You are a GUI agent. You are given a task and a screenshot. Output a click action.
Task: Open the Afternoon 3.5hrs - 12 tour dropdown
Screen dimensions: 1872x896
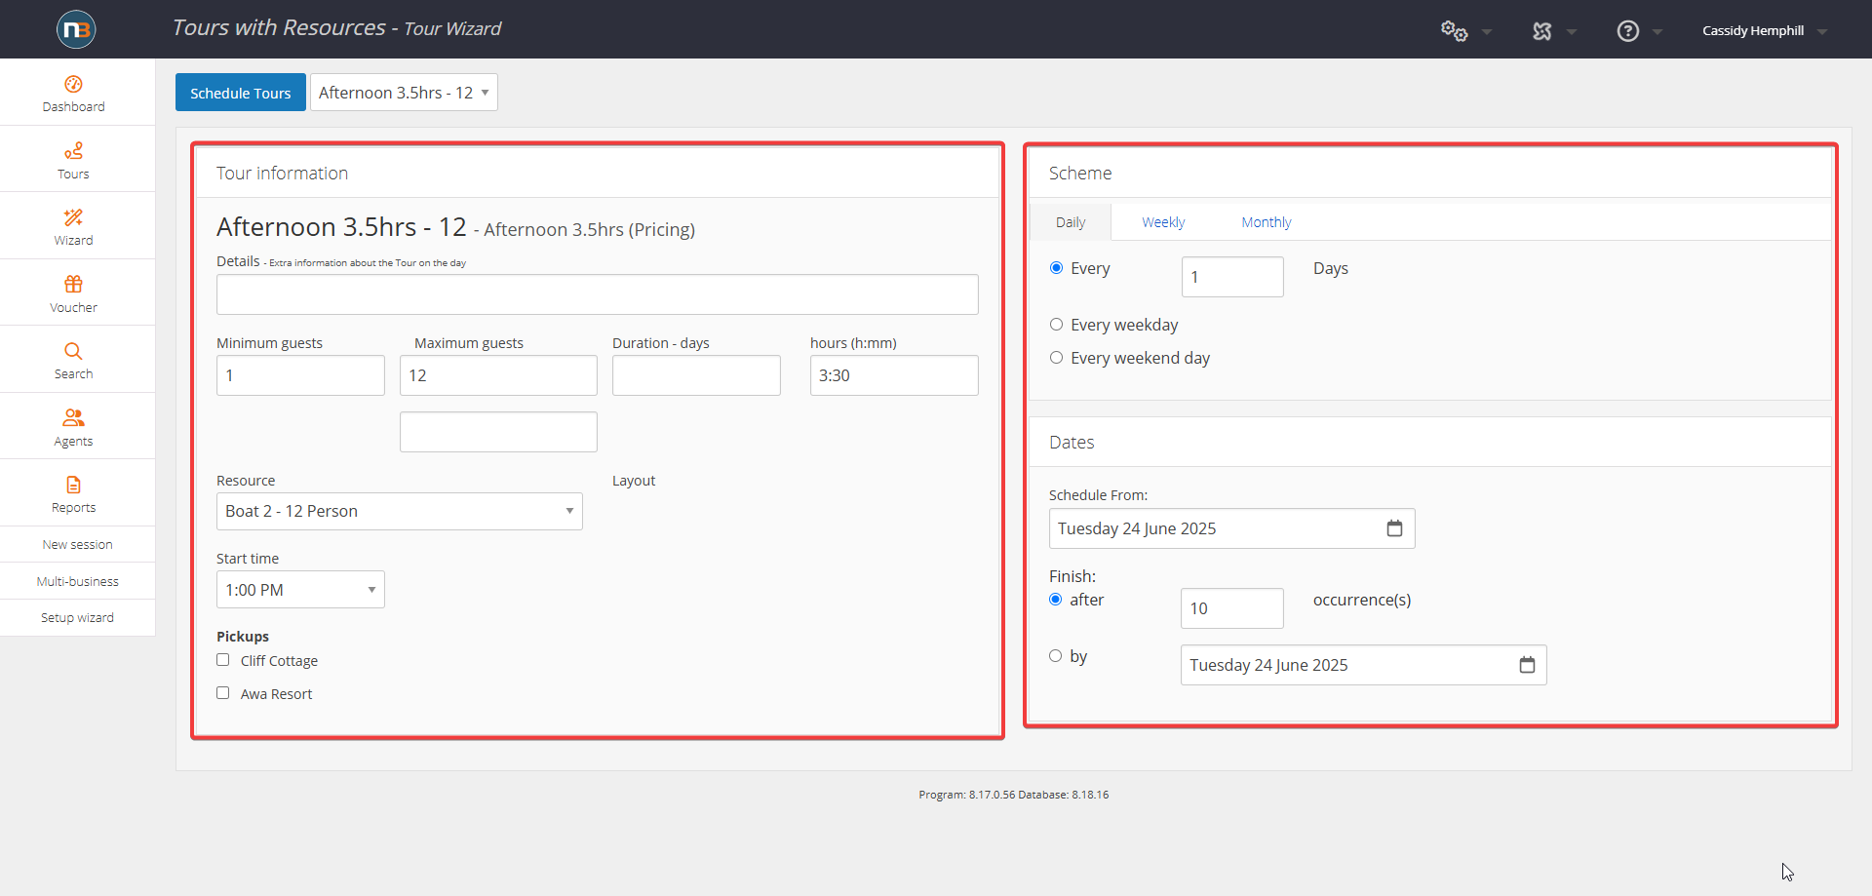pyautogui.click(x=404, y=93)
